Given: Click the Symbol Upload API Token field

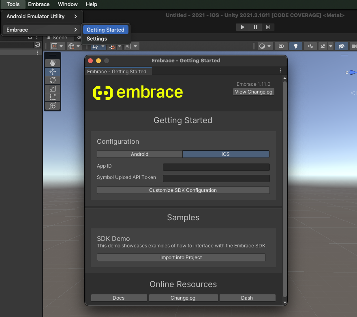Looking at the screenshot, I should tap(216, 179).
